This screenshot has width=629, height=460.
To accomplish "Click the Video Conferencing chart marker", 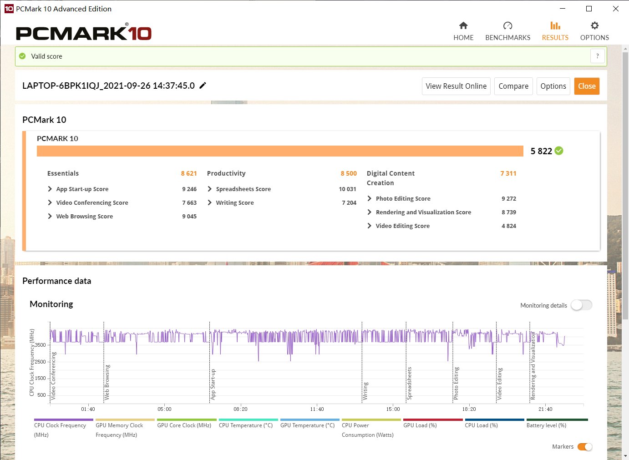I will [x=53, y=376].
